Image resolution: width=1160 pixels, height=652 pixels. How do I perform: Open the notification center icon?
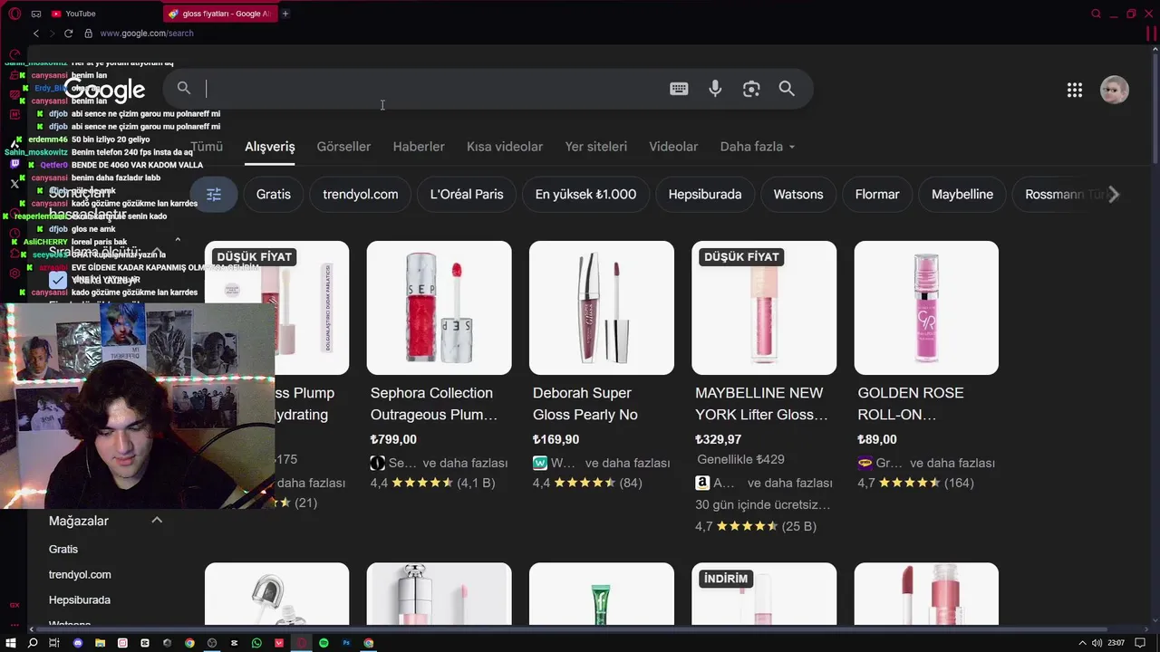point(1140,643)
